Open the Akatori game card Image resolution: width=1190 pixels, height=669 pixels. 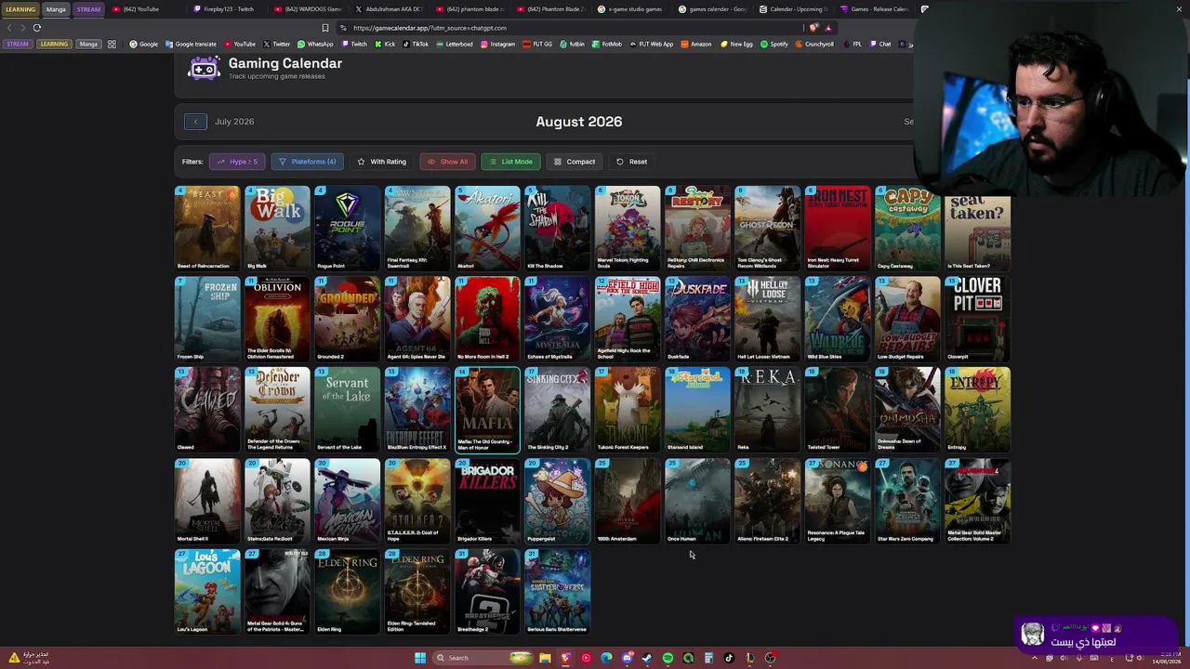pyautogui.click(x=487, y=229)
